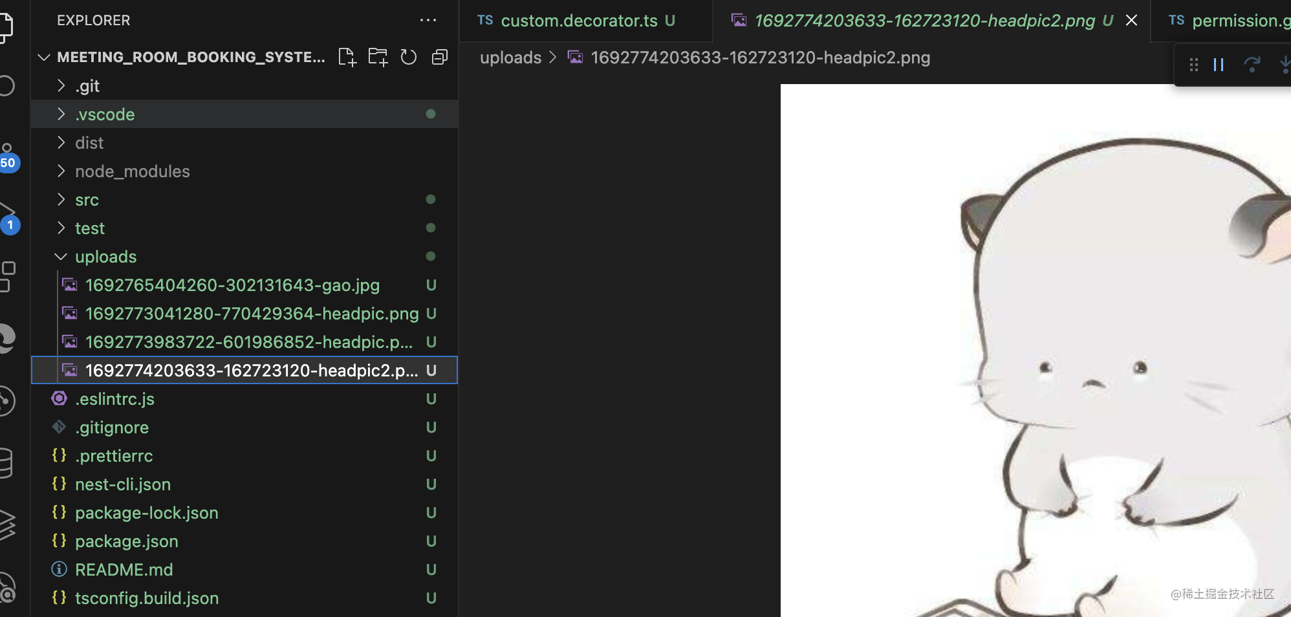Open nest-cli.json
The height and width of the screenshot is (617, 1291).
click(x=244, y=484)
